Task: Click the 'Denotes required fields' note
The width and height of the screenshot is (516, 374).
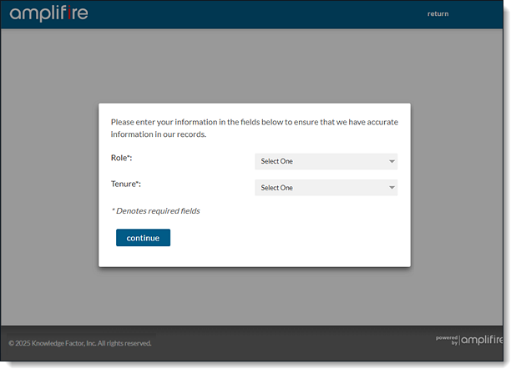Action: coord(155,211)
